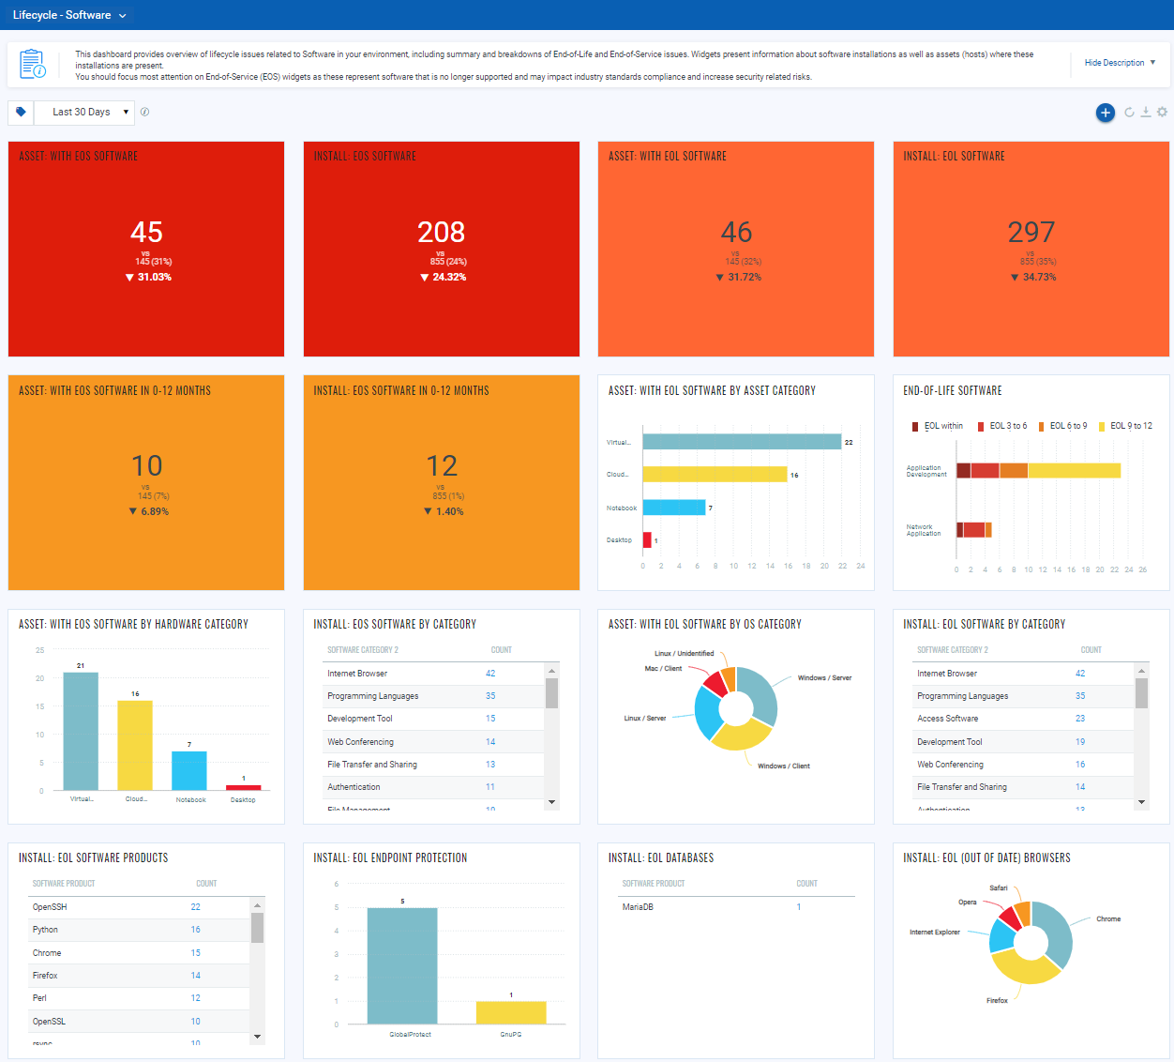The height and width of the screenshot is (1062, 1174).
Task: Click the tag filter icon
Action: coord(21,112)
